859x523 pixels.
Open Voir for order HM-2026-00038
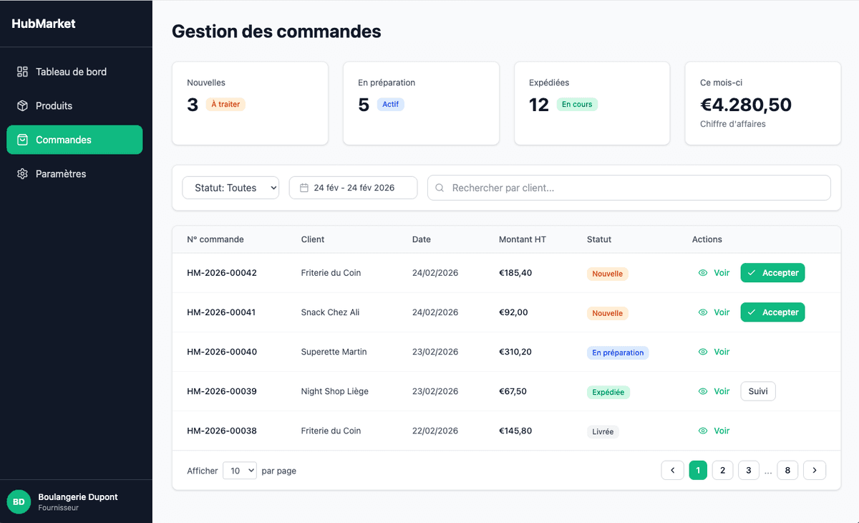point(714,431)
